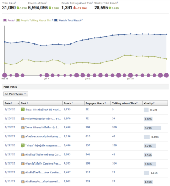170x186 pixels.
Task: Open help mark in Virality header
Action: tap(154, 103)
